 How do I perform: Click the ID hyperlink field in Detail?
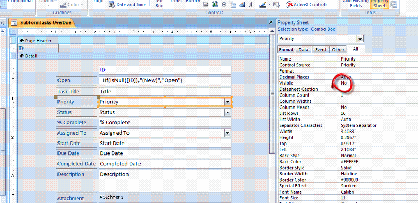(165, 70)
